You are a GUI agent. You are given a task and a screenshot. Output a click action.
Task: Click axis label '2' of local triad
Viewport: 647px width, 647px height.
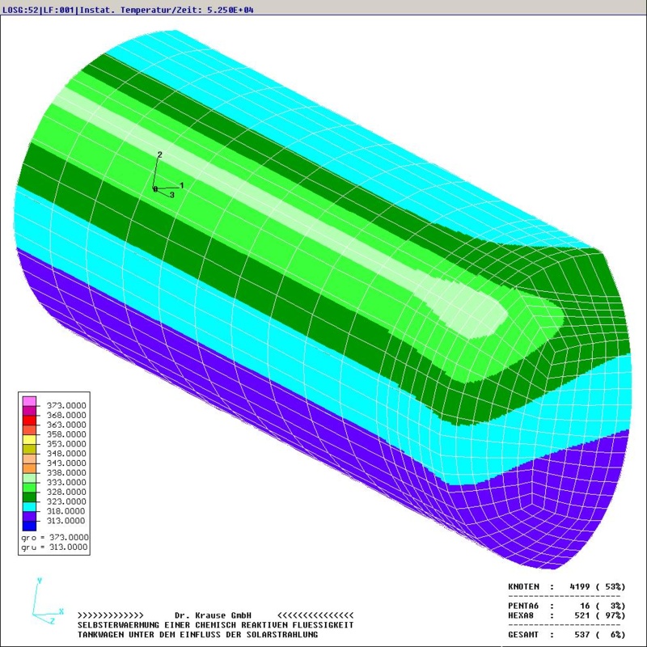tap(159, 154)
